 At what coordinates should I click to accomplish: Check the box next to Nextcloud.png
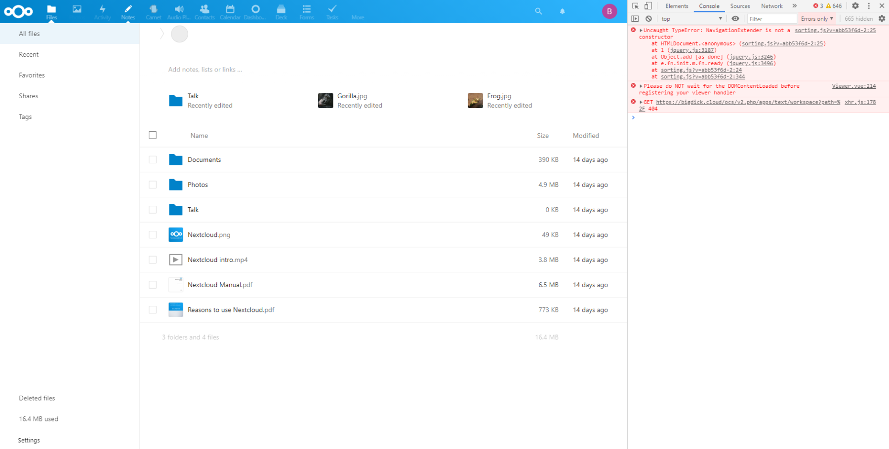153,235
